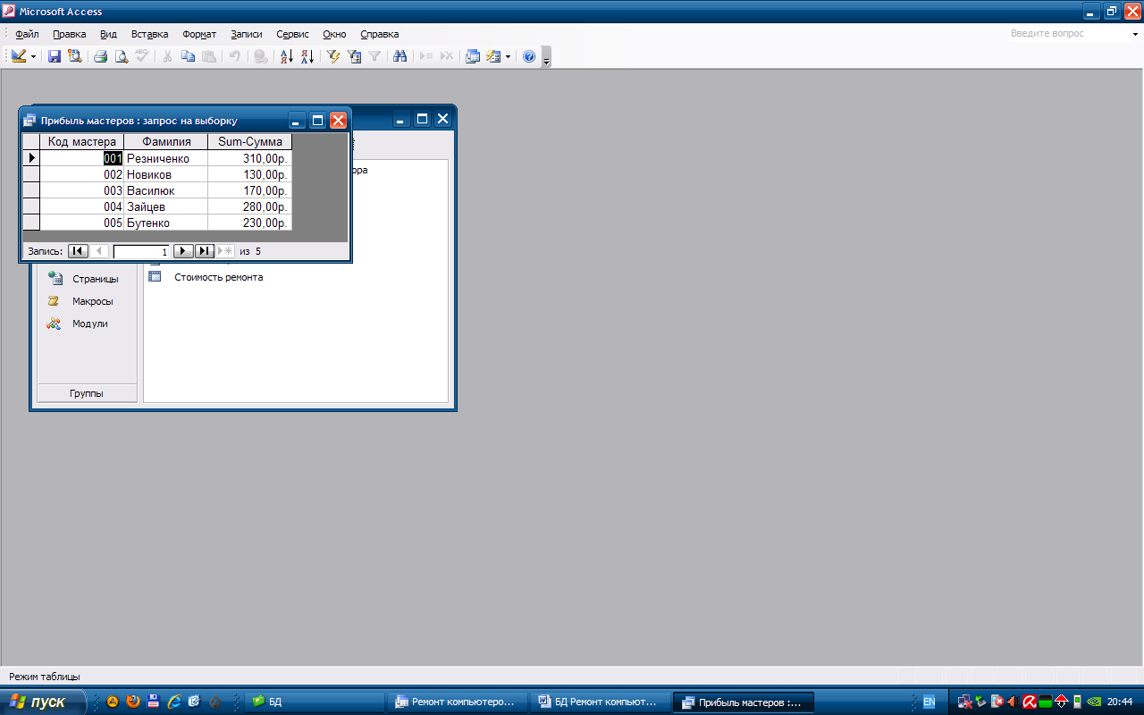This screenshot has width=1144, height=715.
Task: Click the Новиков cell
Action: [166, 174]
